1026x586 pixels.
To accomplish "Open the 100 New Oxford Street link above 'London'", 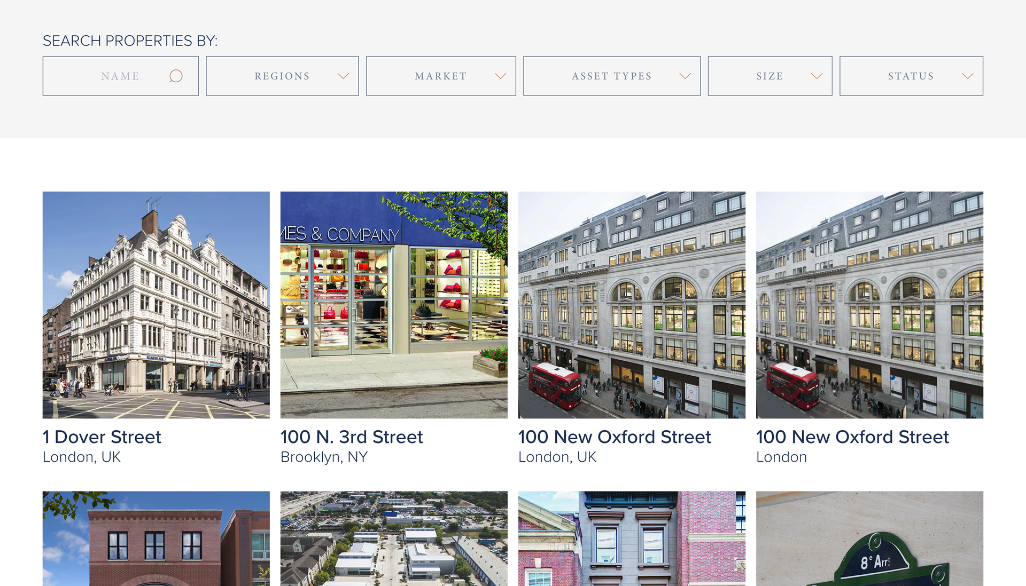I will pos(852,437).
